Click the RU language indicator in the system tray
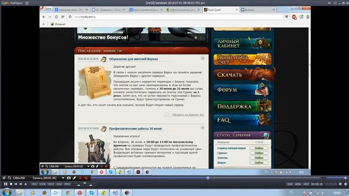 (291, 192)
